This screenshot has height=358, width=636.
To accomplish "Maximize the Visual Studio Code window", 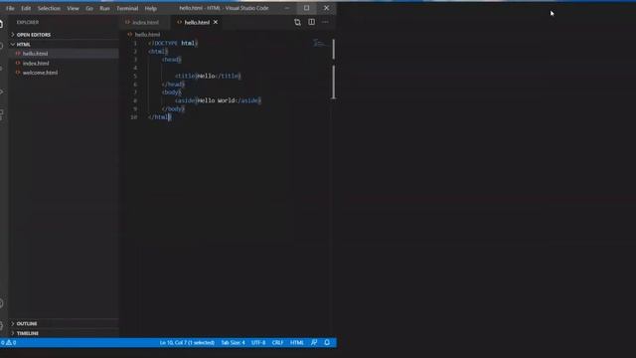I will 307,8.
